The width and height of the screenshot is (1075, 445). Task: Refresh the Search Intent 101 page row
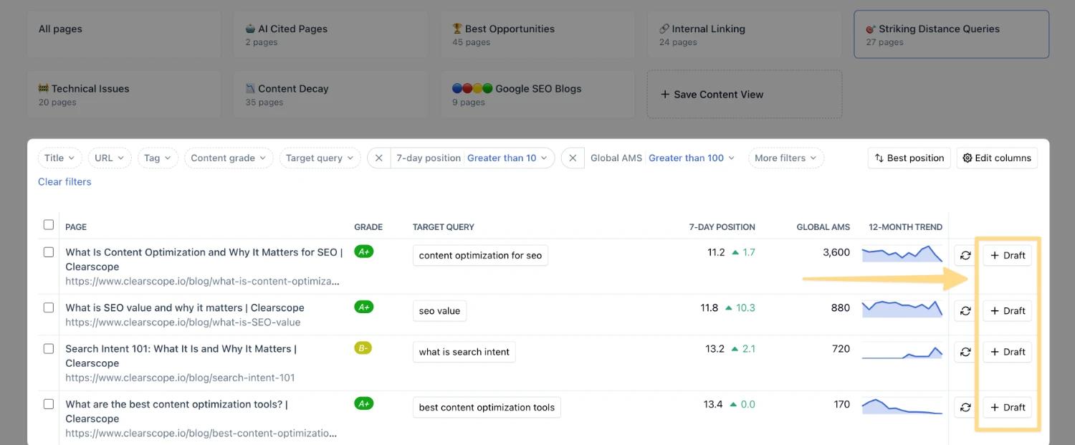(x=965, y=352)
